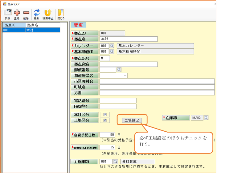Screen dimensions: 225x196
Task: Toggle the 工場区分 checkbox
Action: coord(105,120)
